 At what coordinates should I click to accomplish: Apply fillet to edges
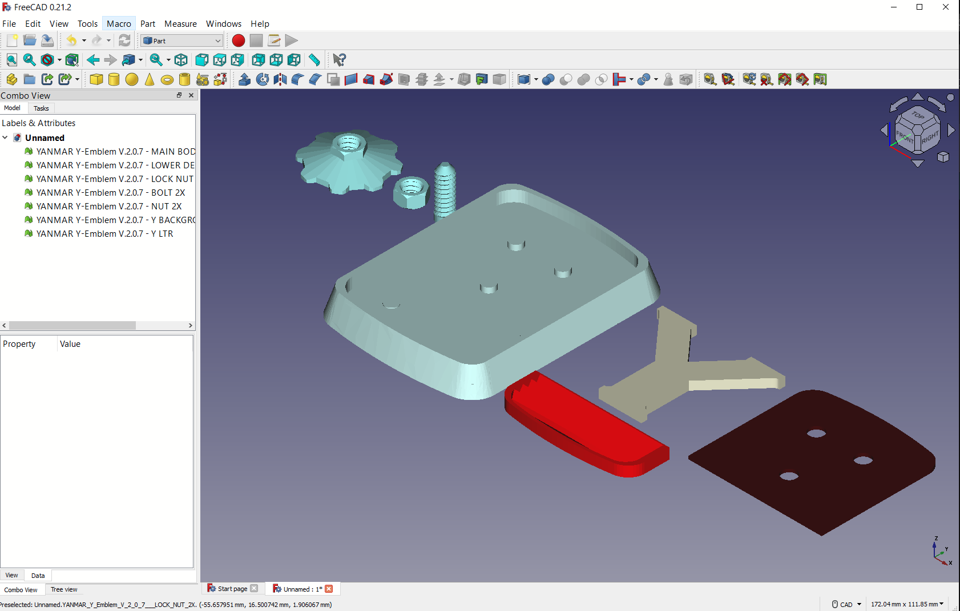click(x=298, y=79)
